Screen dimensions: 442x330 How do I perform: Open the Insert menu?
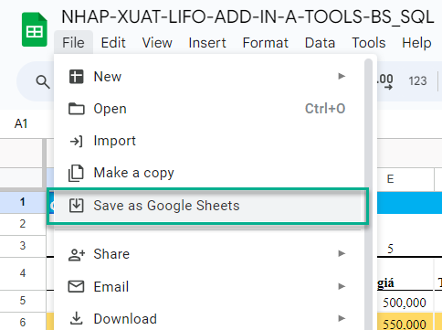pyautogui.click(x=207, y=43)
